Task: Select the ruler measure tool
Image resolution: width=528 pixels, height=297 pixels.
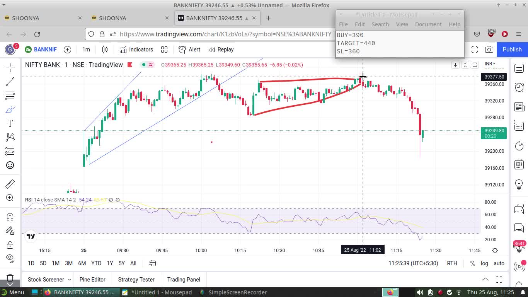Action: [10, 184]
